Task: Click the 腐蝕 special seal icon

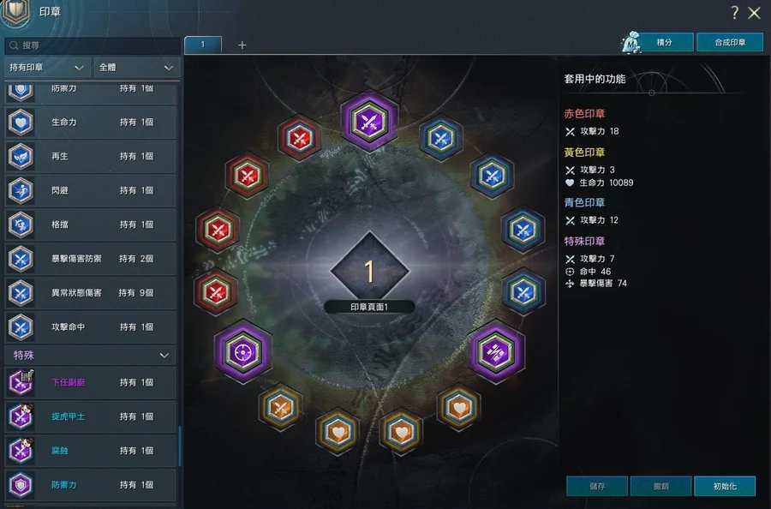Action: [x=21, y=451]
